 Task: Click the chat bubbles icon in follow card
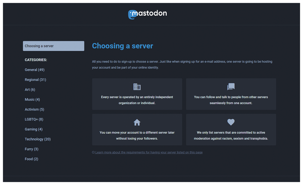(231, 86)
